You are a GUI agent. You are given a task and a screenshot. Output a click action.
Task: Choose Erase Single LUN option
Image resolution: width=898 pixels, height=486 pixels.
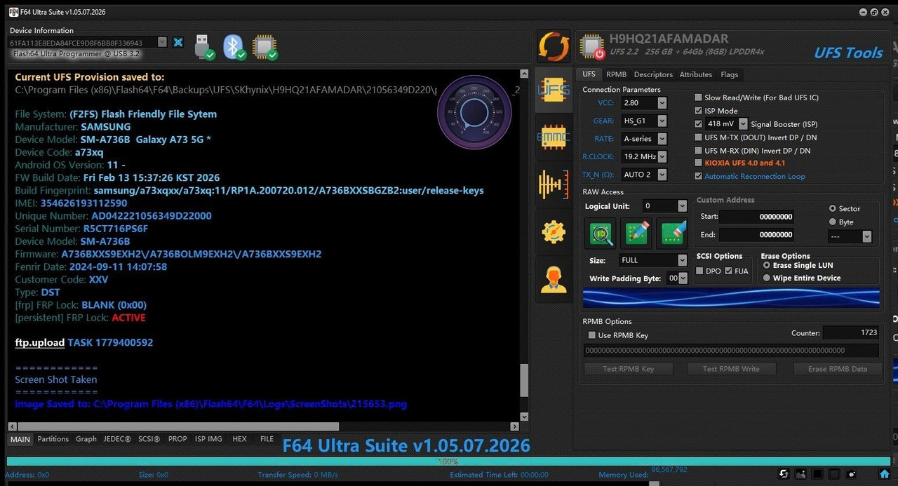point(767,265)
